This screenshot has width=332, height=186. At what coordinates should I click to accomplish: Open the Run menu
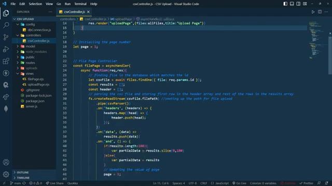[67, 4]
